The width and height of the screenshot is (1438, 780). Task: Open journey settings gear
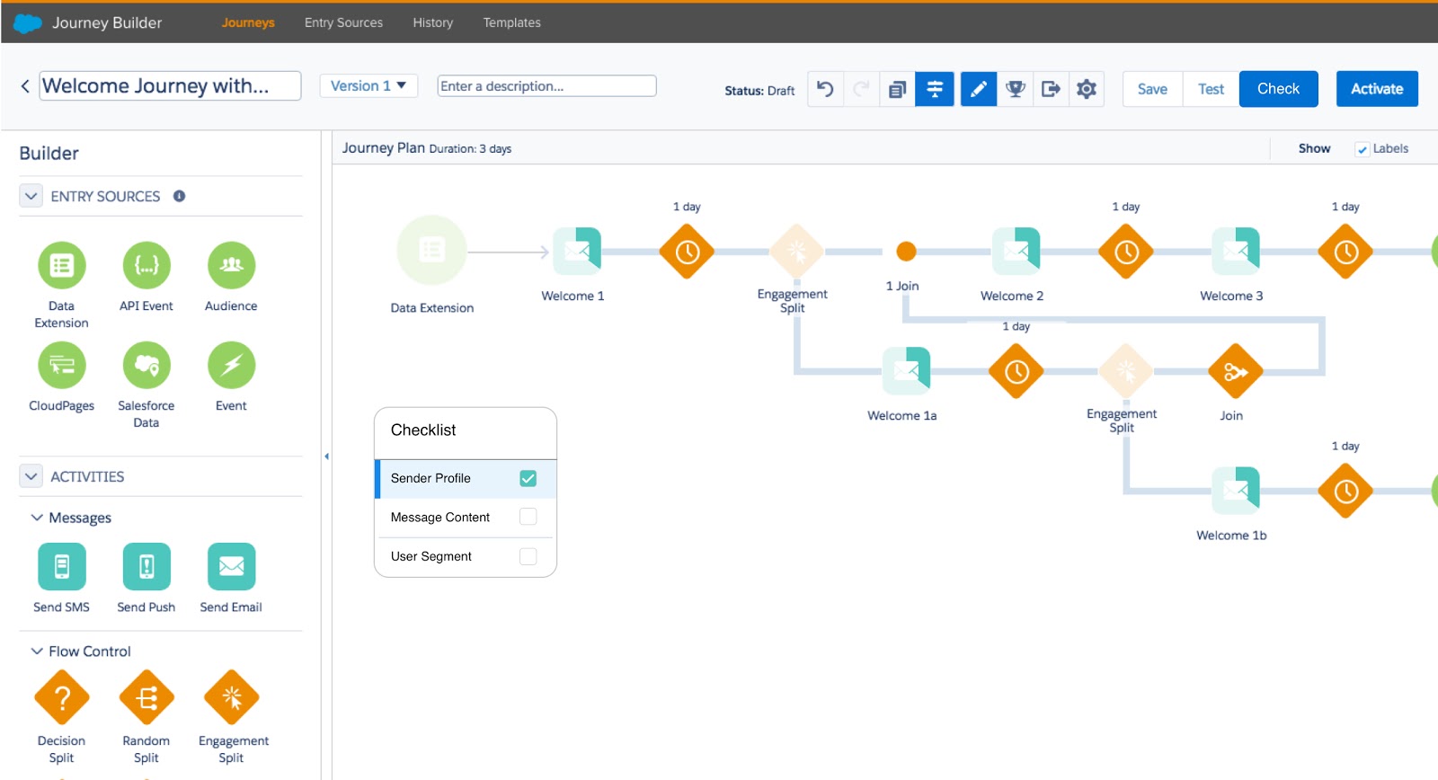1087,89
